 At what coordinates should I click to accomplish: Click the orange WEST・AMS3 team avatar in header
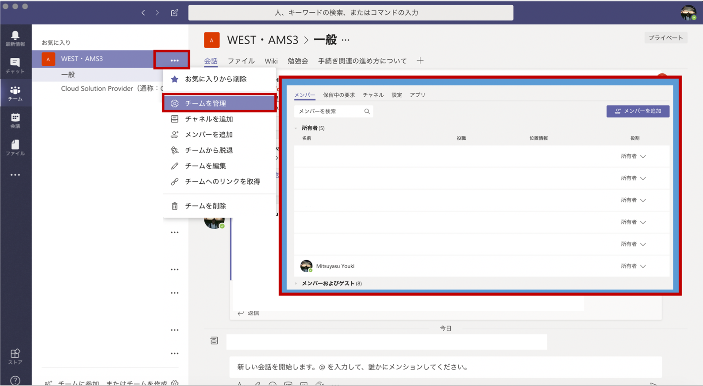[x=211, y=40]
